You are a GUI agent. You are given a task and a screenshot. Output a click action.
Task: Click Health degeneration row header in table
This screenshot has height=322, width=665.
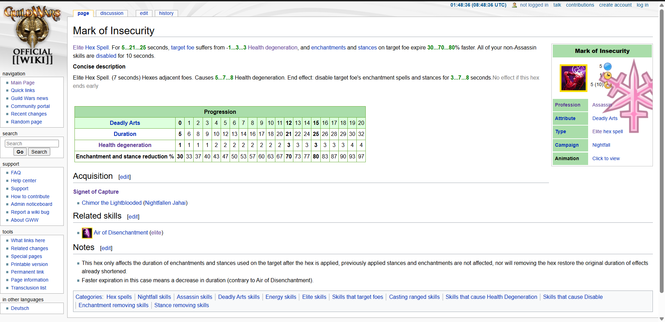point(125,145)
